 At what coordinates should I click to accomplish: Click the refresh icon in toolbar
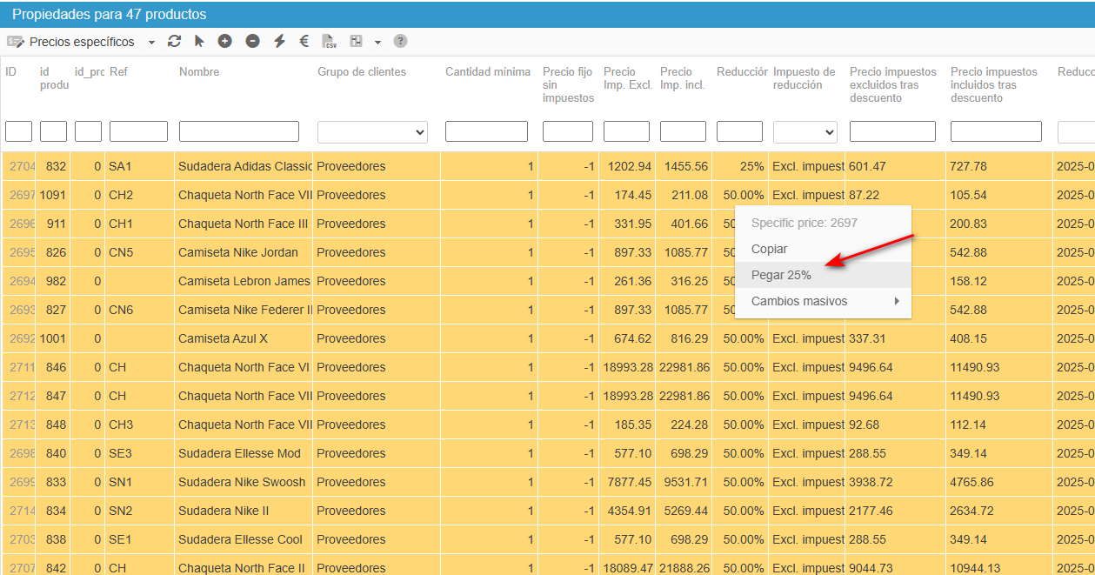pos(175,42)
